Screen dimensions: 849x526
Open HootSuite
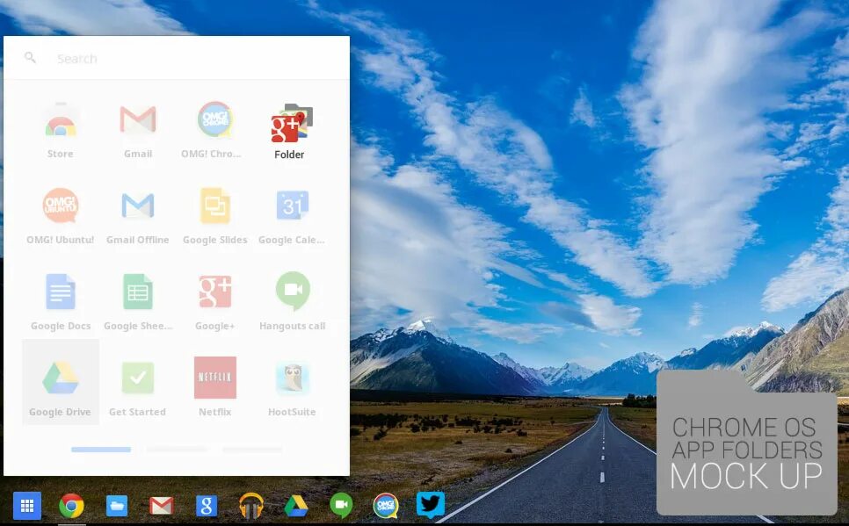pos(292,378)
